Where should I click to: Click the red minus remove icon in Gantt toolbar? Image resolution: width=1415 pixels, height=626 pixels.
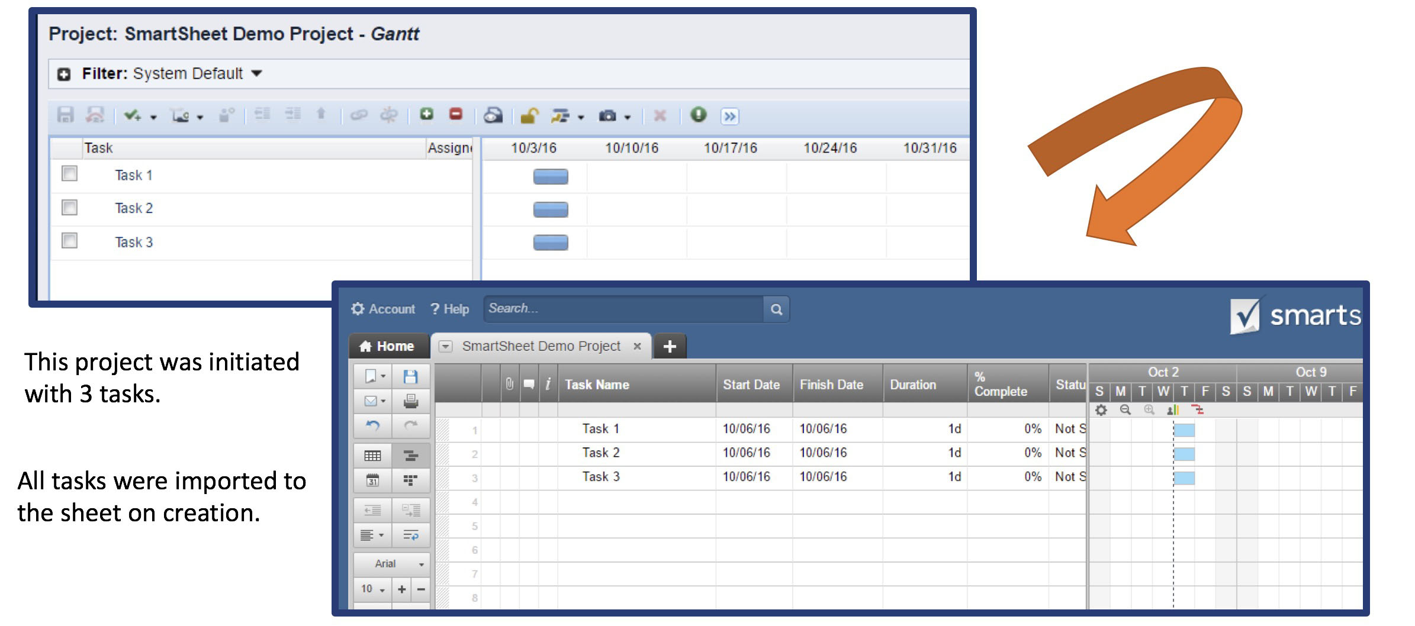(x=455, y=114)
